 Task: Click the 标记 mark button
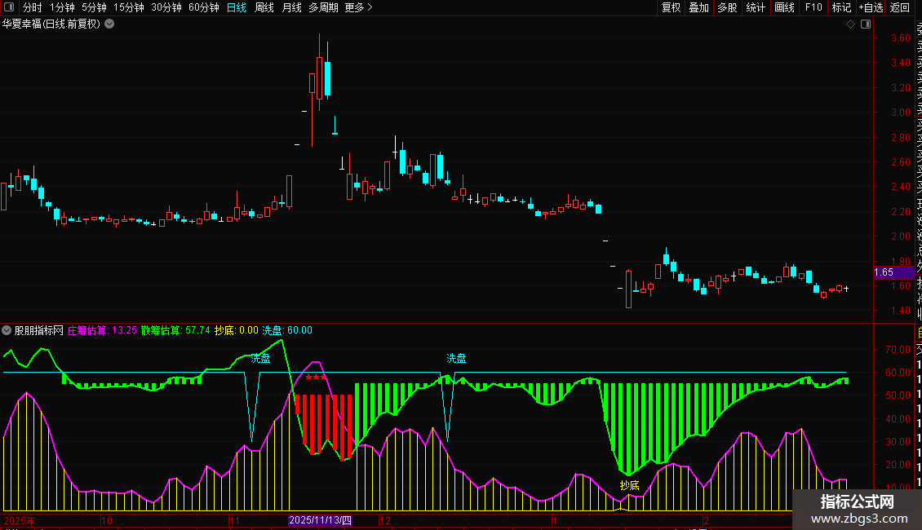841,7
